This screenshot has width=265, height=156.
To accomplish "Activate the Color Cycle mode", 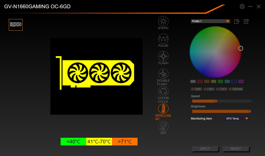I will (x=163, y=91).
